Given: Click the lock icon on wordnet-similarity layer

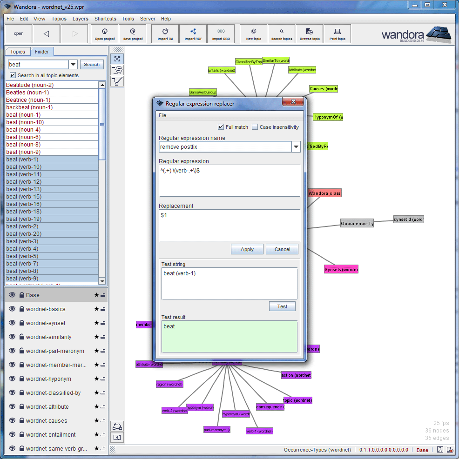Looking at the screenshot, I should [21, 337].
